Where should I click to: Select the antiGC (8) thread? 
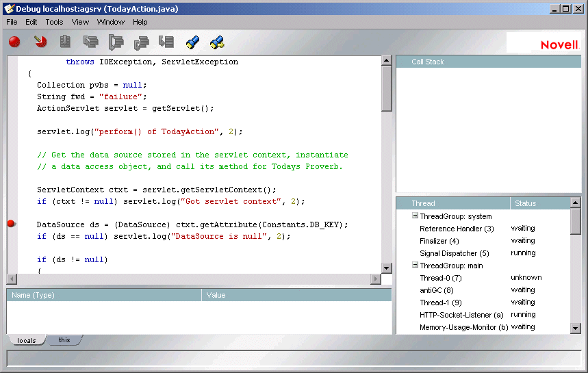[x=437, y=290]
